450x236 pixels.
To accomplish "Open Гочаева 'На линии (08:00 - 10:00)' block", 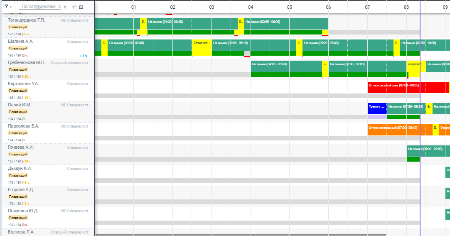I will (x=428, y=151).
